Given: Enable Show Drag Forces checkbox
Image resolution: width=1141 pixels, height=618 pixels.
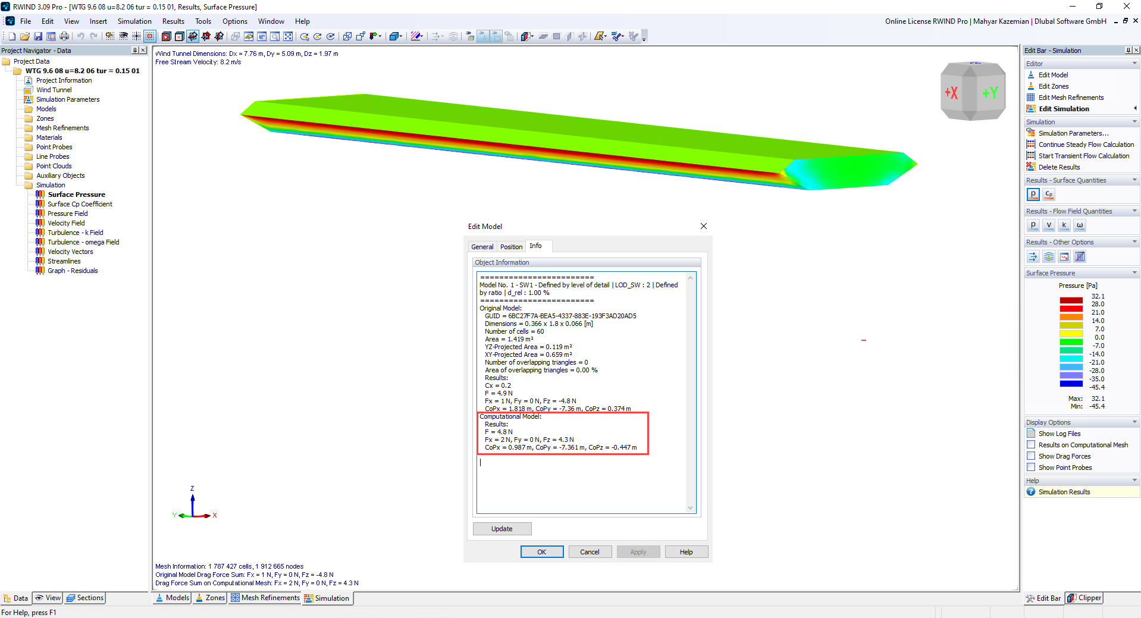Looking at the screenshot, I should coord(1031,456).
